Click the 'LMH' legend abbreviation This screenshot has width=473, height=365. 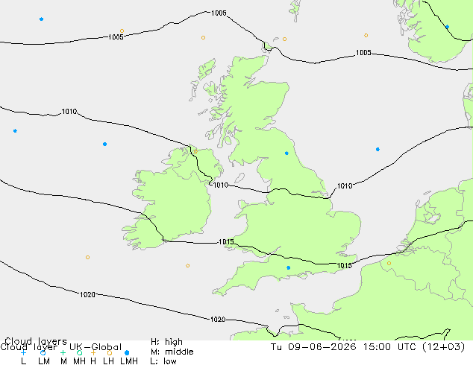click(129, 361)
